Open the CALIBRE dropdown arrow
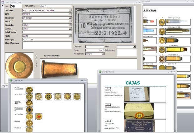Image resolution: width=194 pixels, height=133 pixels. point(70,10)
